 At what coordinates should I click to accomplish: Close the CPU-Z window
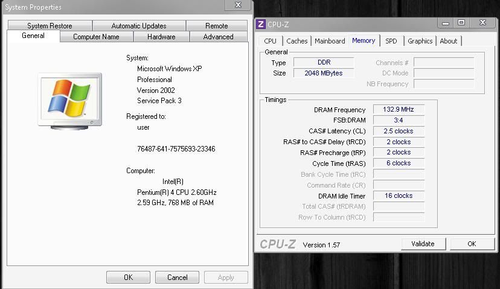pyautogui.click(x=482, y=22)
